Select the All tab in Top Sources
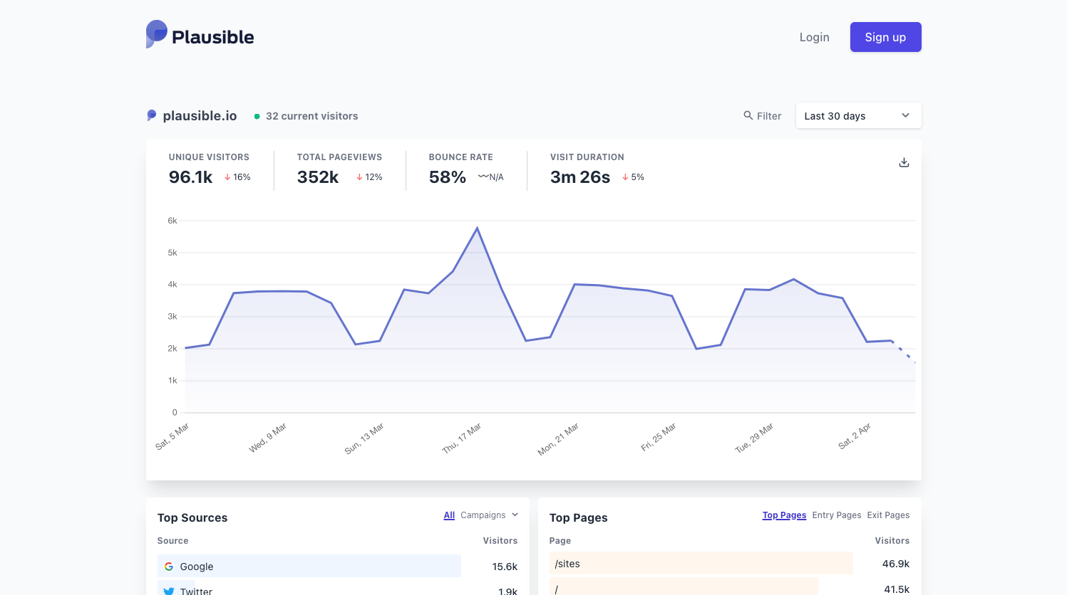 click(x=449, y=515)
